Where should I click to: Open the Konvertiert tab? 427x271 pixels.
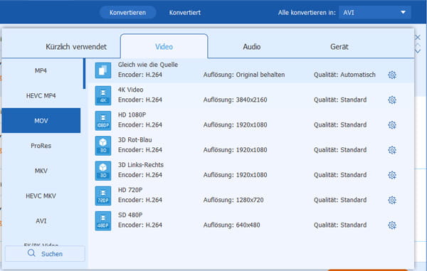185,13
